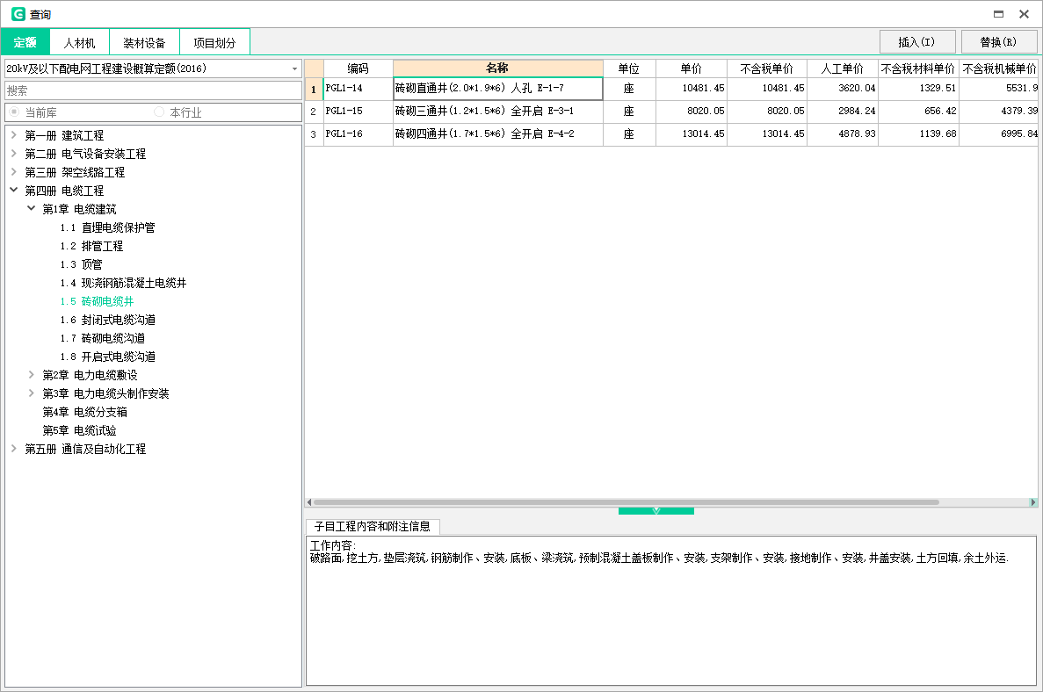Select tree item 1.4 现浇钢筋混凝土电缆井
Image resolution: width=1043 pixels, height=692 pixels.
click(123, 283)
